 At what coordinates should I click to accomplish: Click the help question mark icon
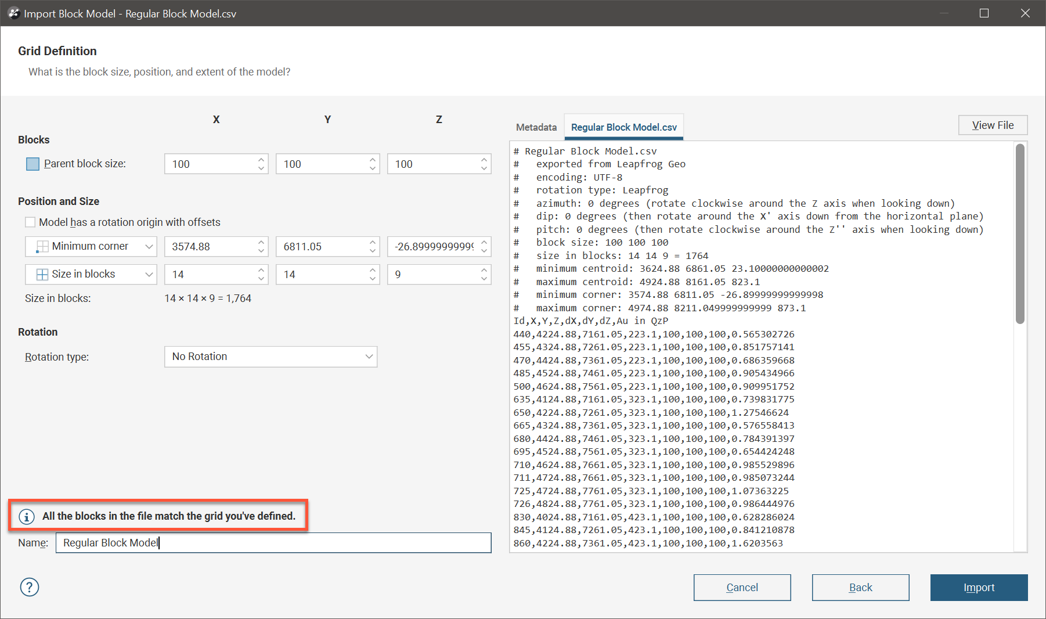tap(29, 587)
